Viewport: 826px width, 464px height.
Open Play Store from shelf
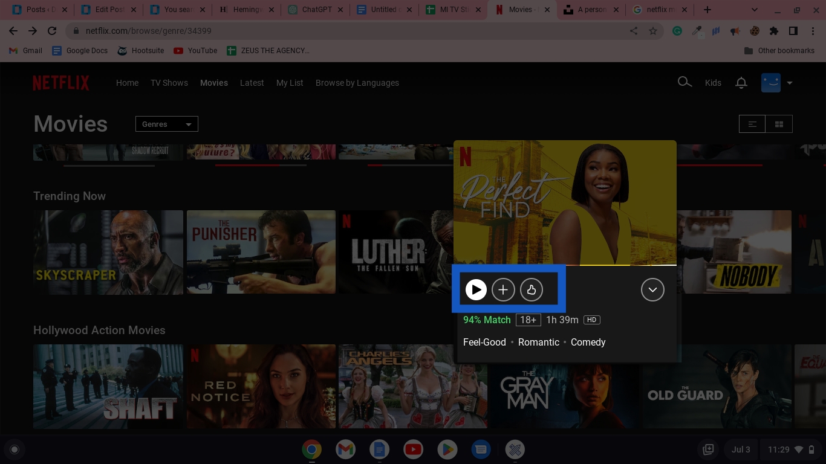click(447, 449)
